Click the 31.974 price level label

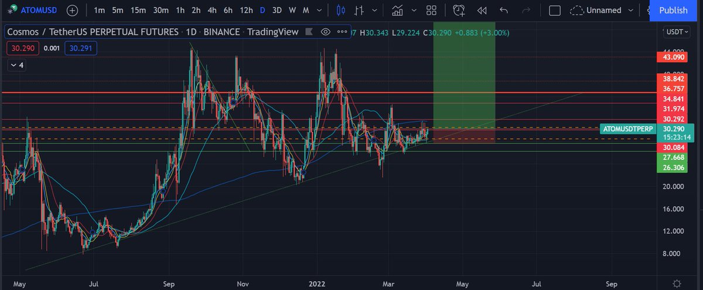point(674,108)
